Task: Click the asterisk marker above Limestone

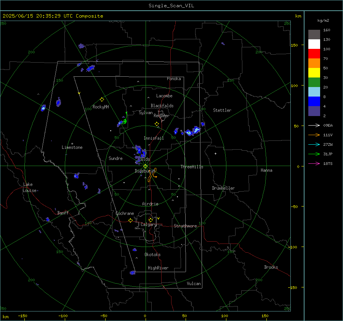Action: (72, 144)
